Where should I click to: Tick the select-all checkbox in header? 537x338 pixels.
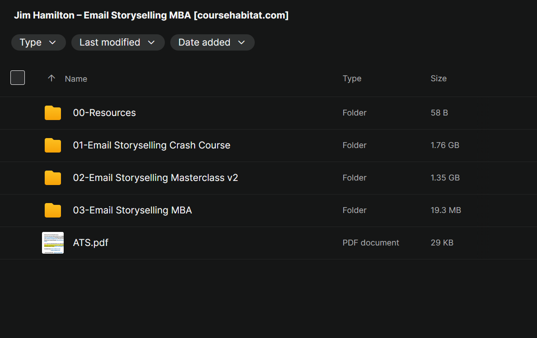(x=18, y=78)
